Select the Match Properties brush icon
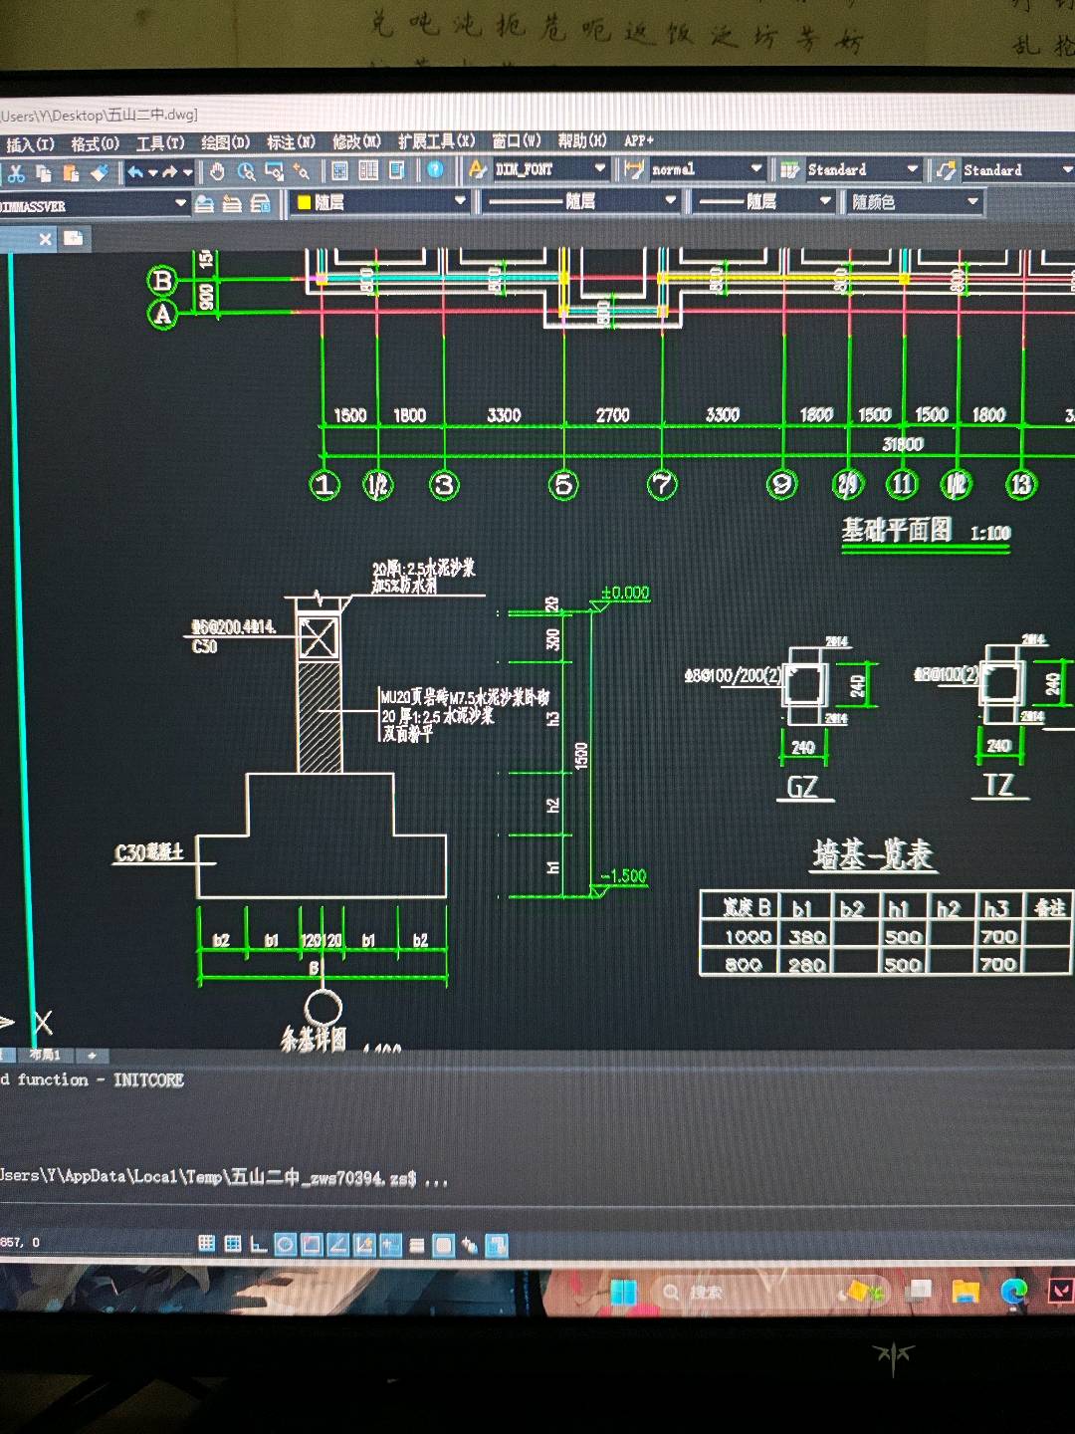 [100, 173]
